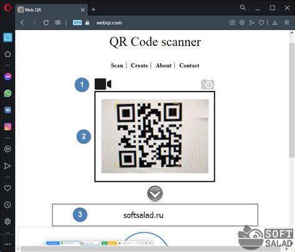Screen dimensions: 295x252
Task: Select the Web QR tab
Action: pyautogui.click(x=51, y=10)
